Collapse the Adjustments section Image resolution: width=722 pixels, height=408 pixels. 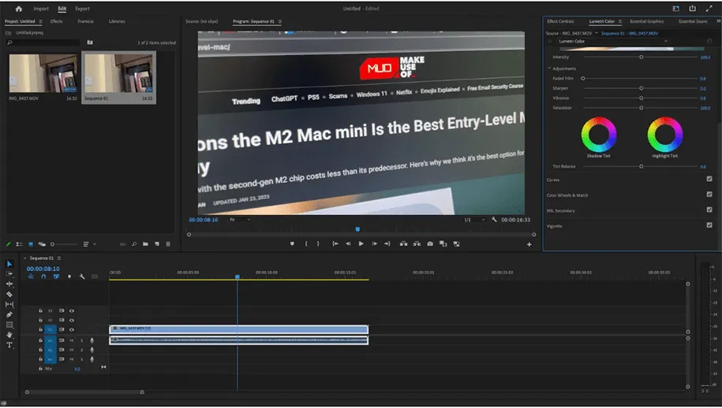[x=550, y=69]
